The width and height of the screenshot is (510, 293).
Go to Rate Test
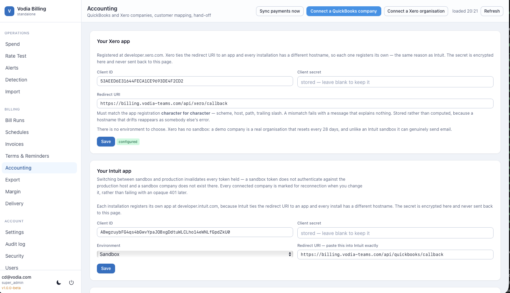[x=39, y=56]
